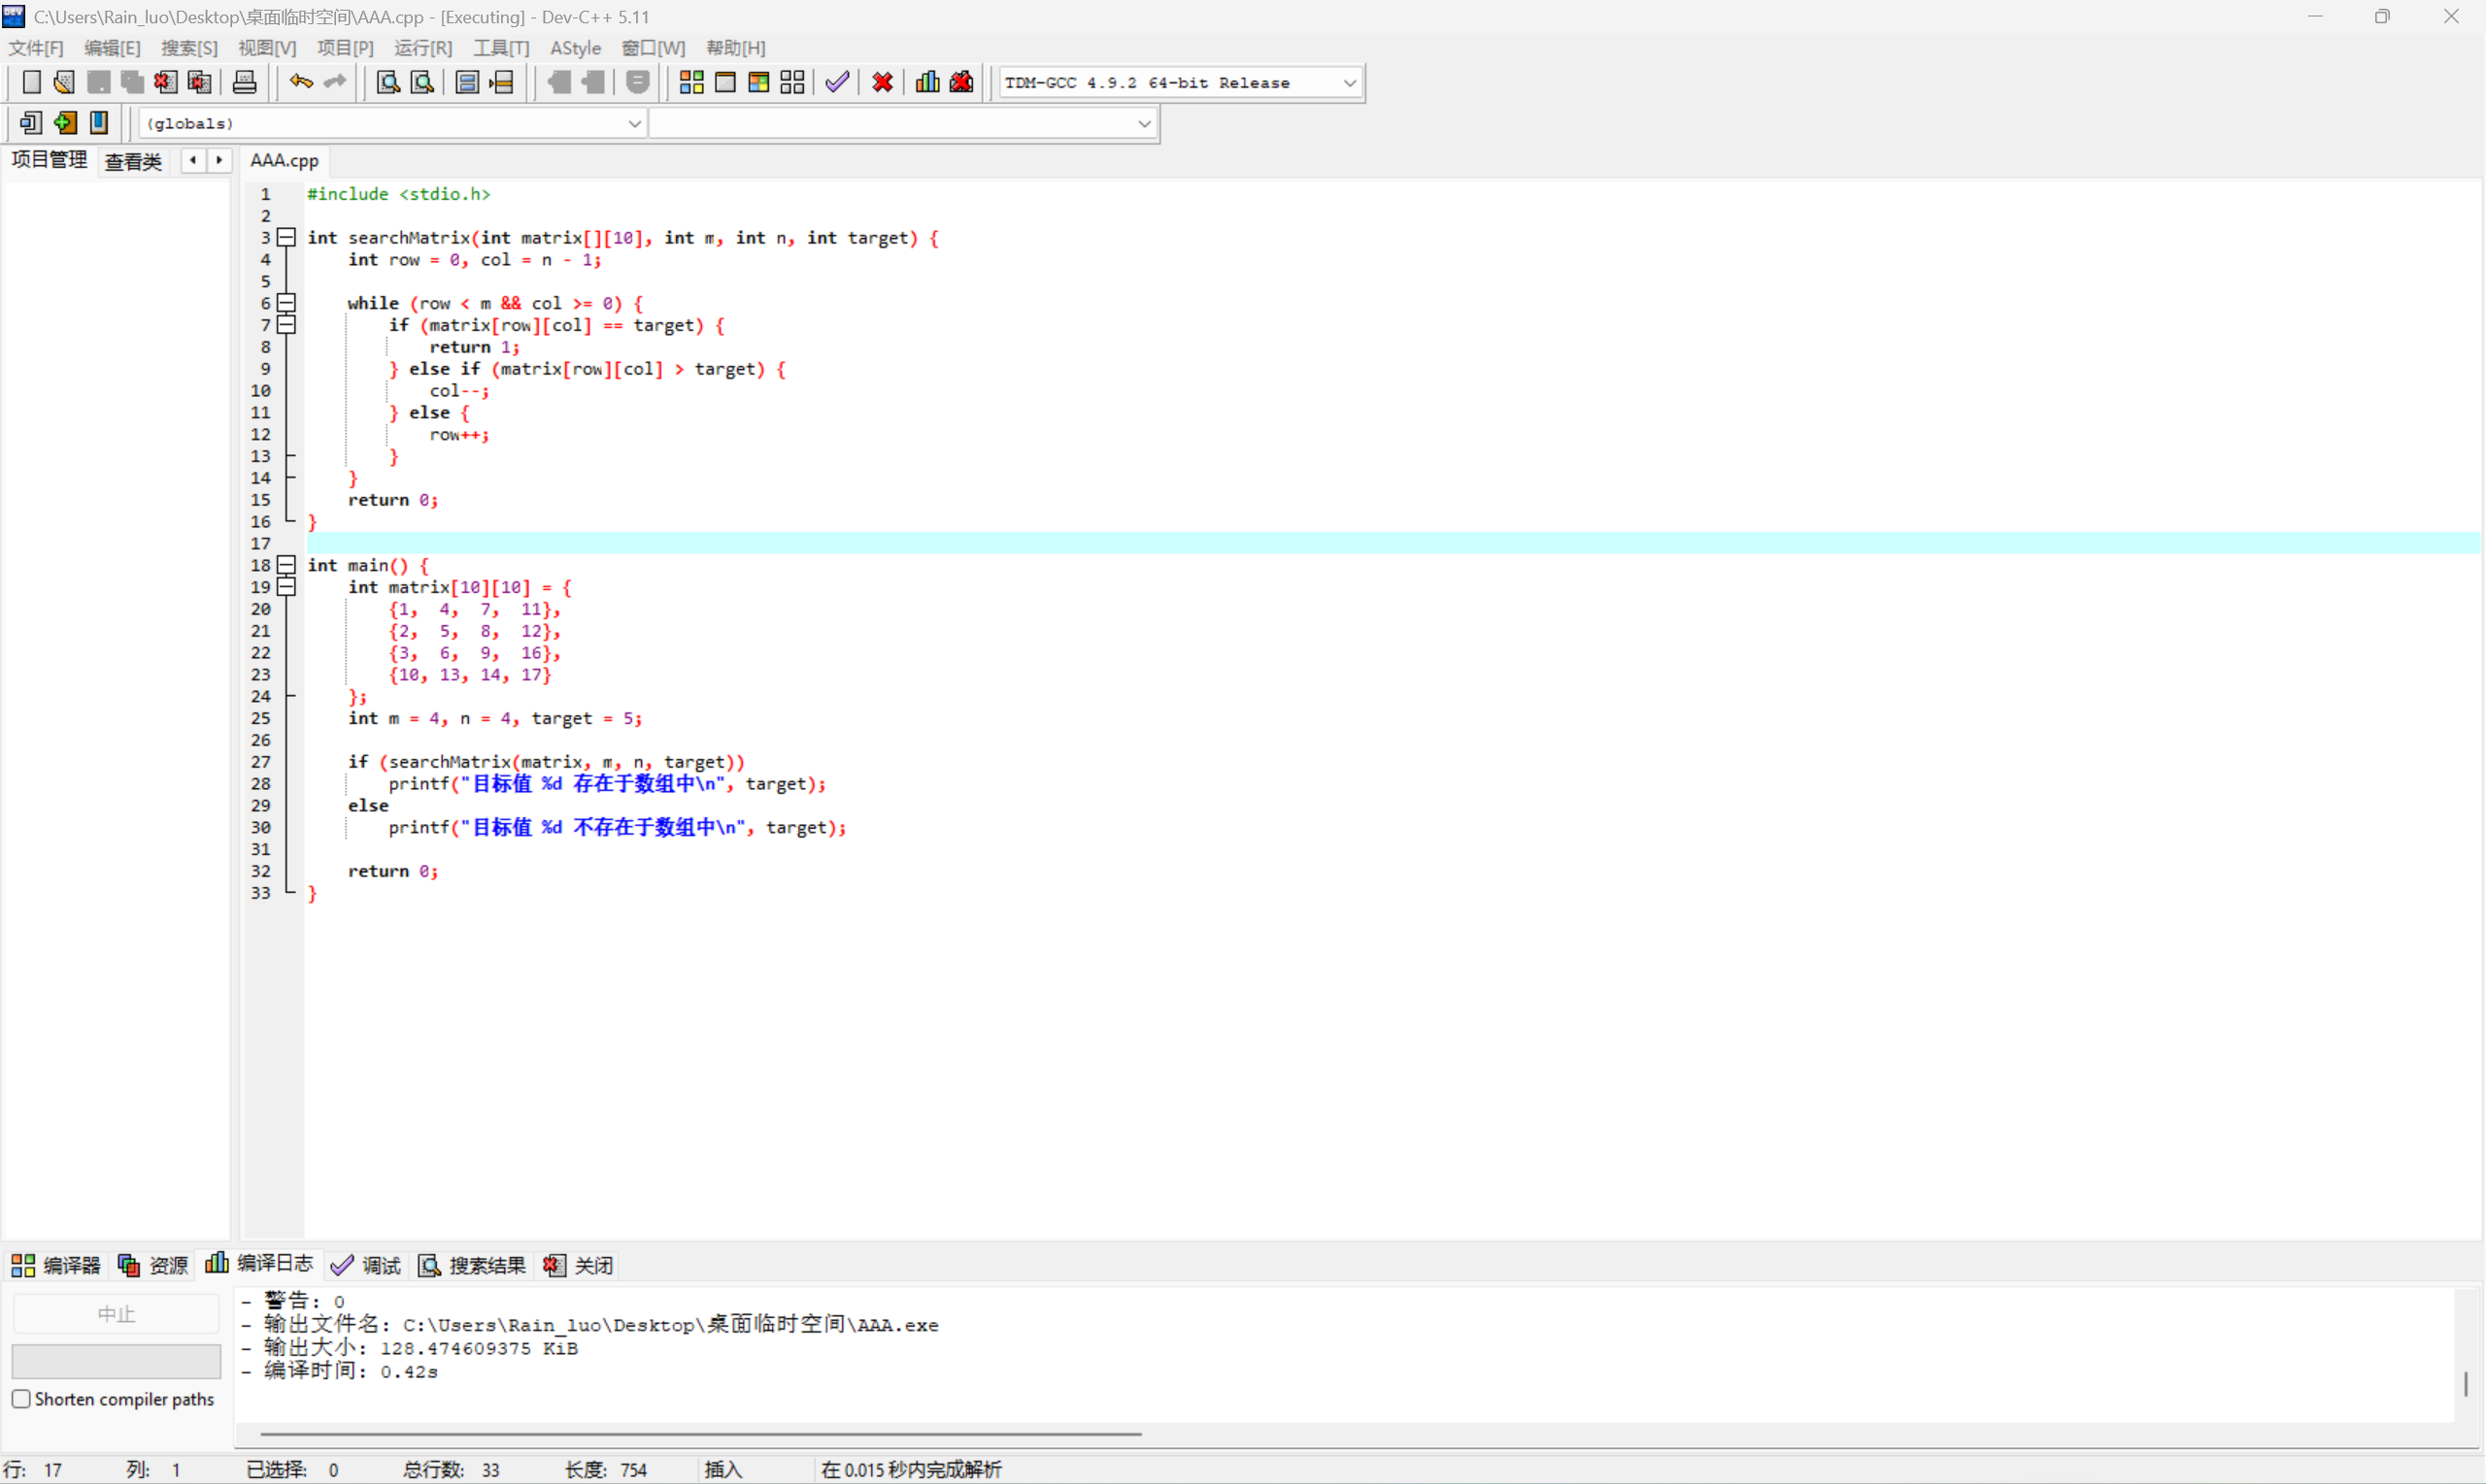Click the red X stop execution icon

pyautogui.click(x=883, y=82)
